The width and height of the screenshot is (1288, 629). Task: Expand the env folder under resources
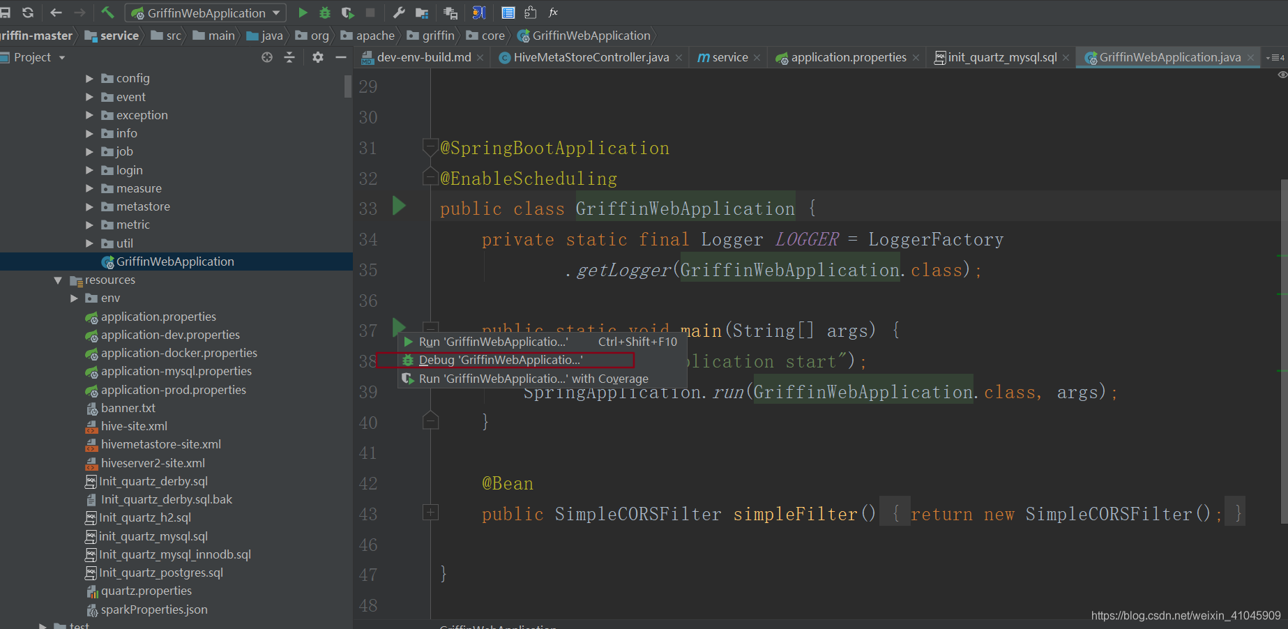(74, 298)
